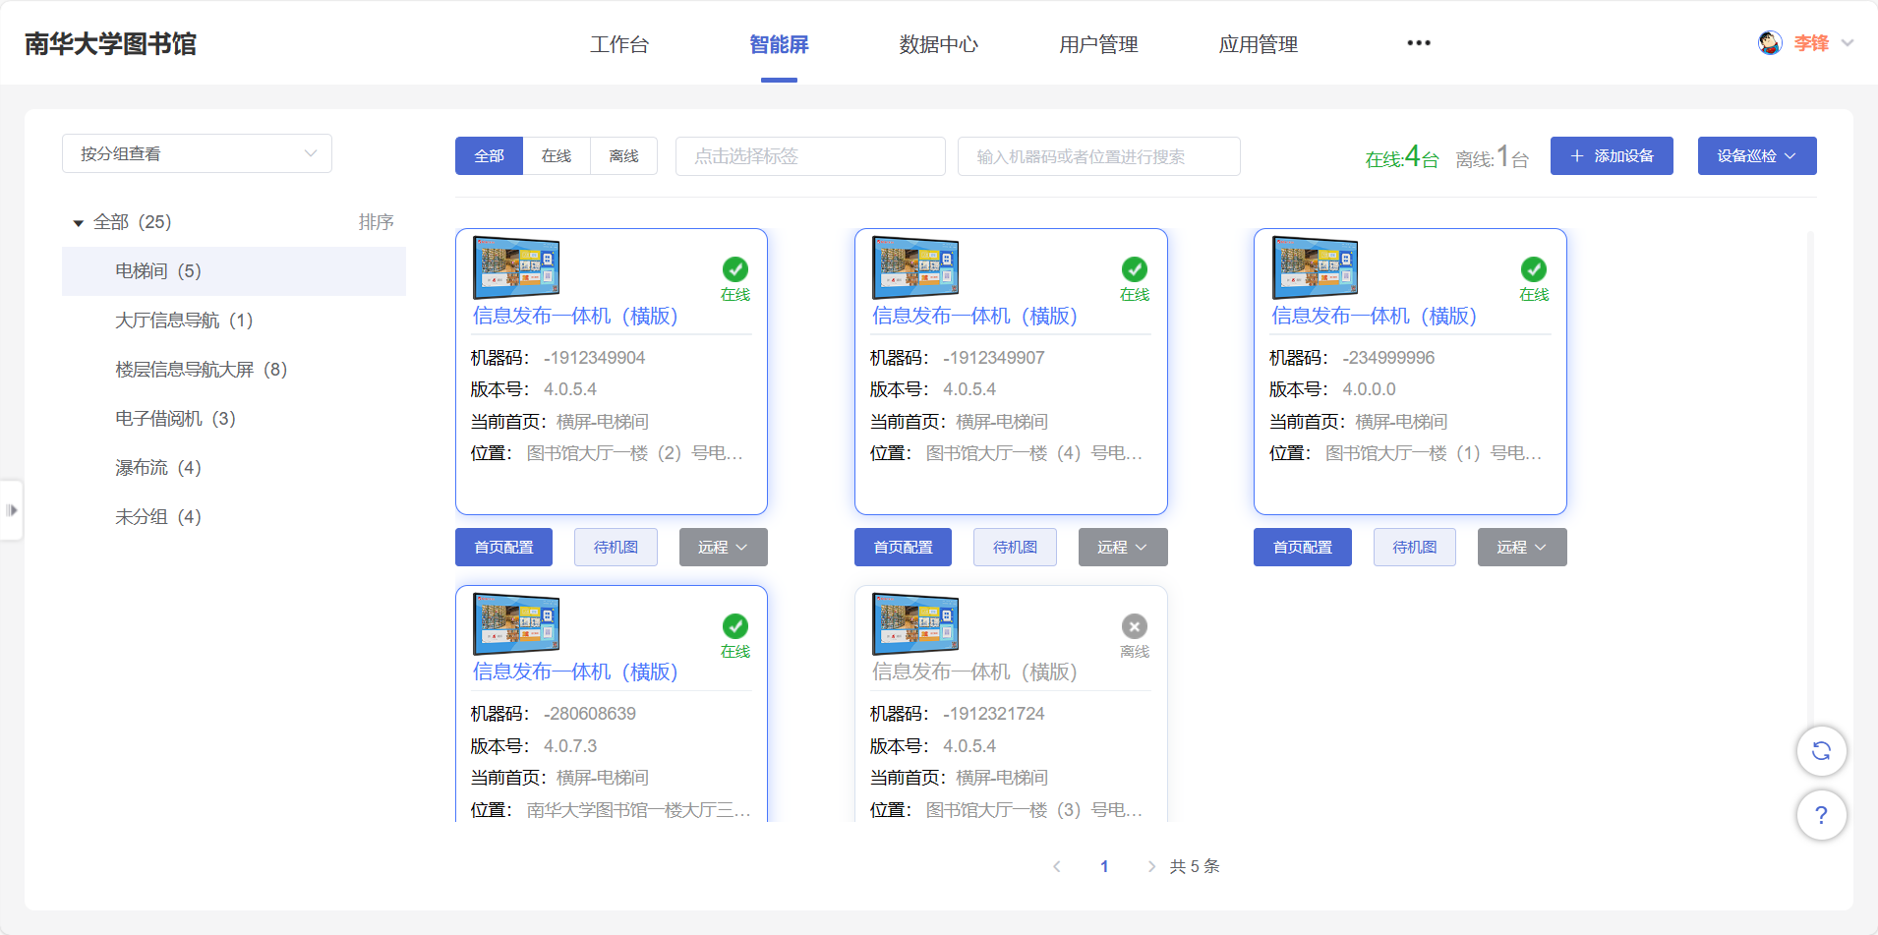Open the help question mark button
Screen dimensions: 1878x935
pos(1821,815)
